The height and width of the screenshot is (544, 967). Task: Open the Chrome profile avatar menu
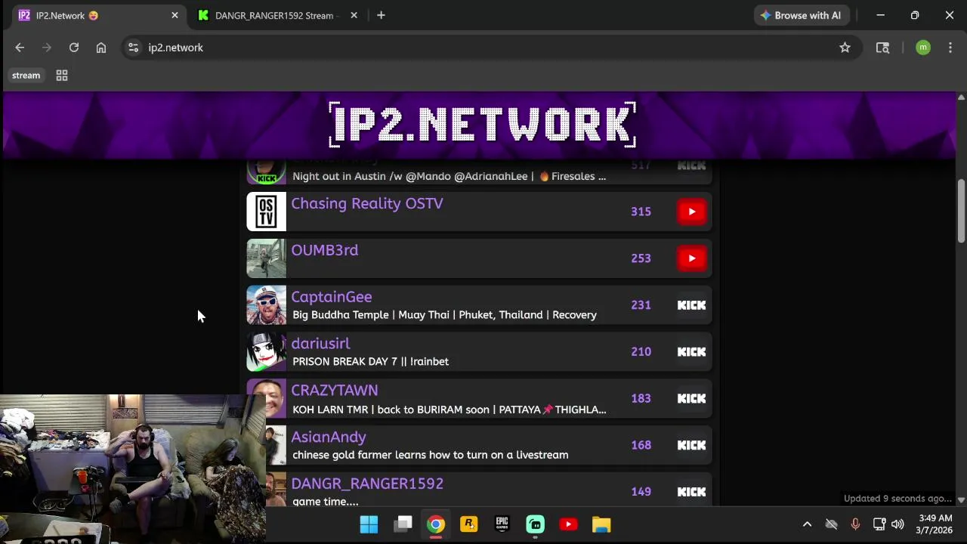[922, 48]
